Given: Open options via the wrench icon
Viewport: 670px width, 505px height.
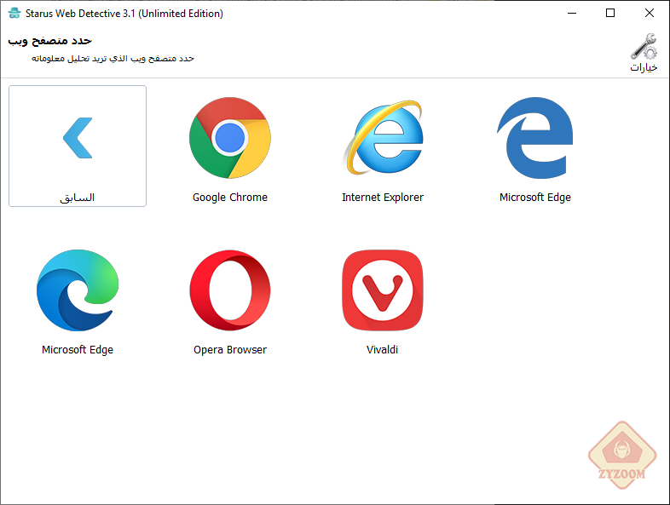Looking at the screenshot, I should click(644, 46).
